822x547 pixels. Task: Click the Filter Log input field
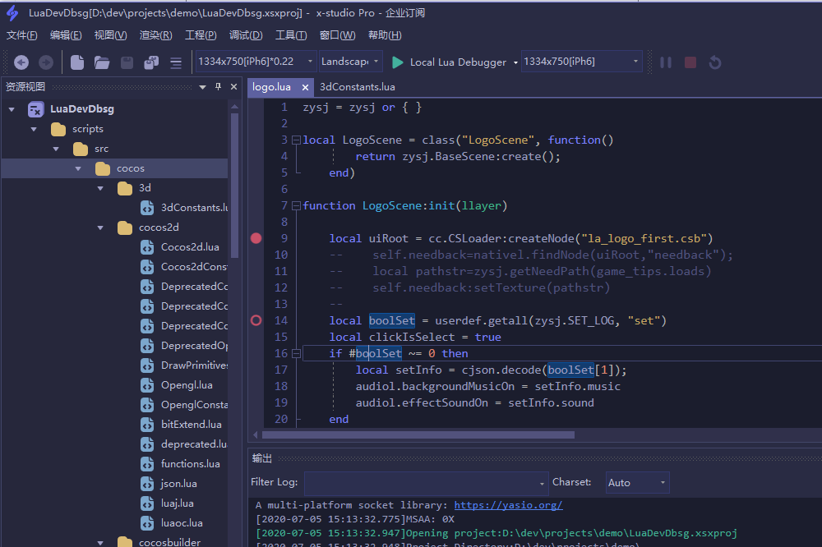[x=421, y=483]
